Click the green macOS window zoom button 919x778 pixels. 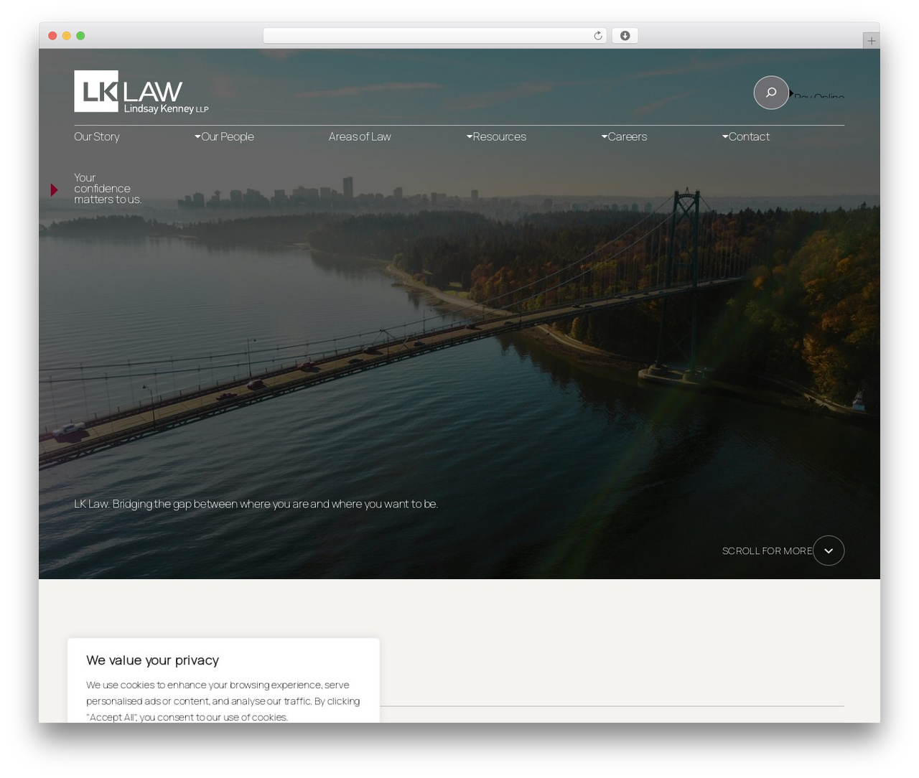pos(80,36)
